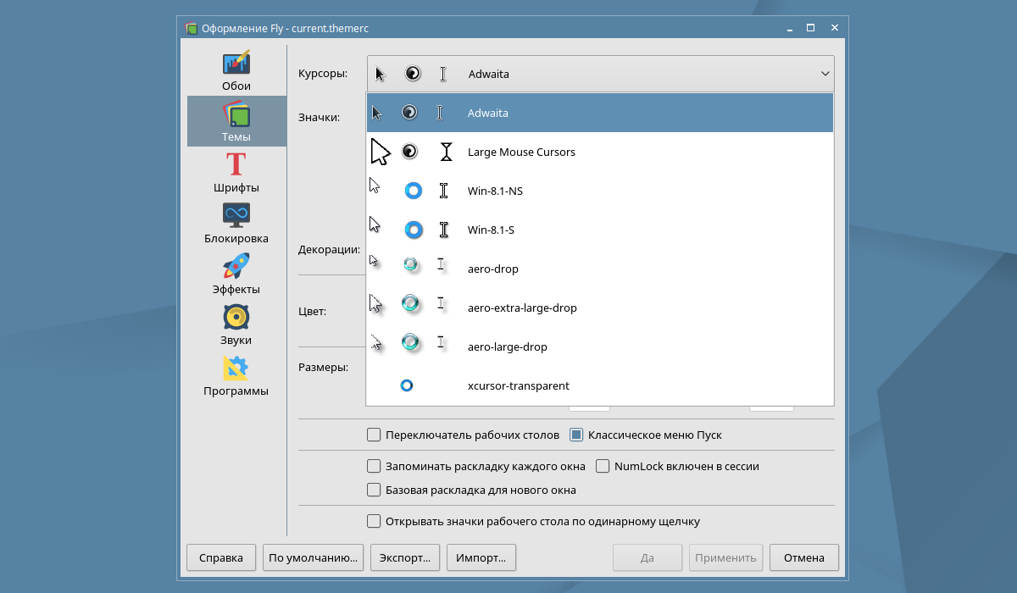Screen dimensions: 1017x593
Task: Toggle NumLock включен в сессии checkbox
Action: 603,466
